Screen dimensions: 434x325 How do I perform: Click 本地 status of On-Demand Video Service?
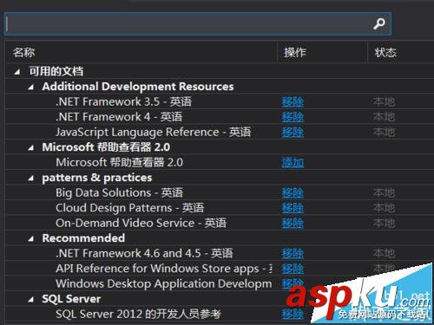(384, 223)
